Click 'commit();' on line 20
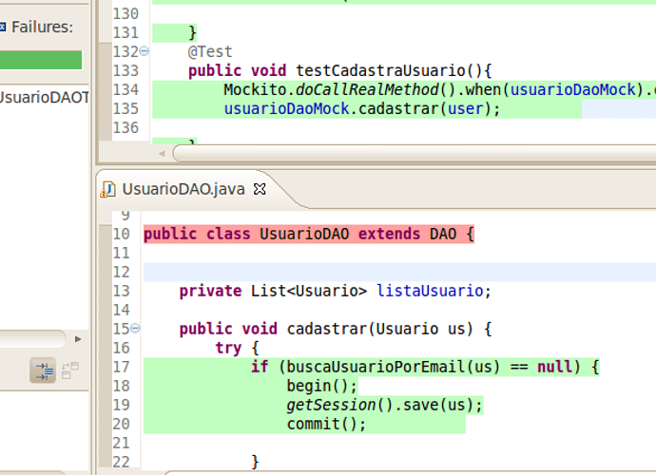This screenshot has height=475, width=656. pyautogui.click(x=326, y=424)
